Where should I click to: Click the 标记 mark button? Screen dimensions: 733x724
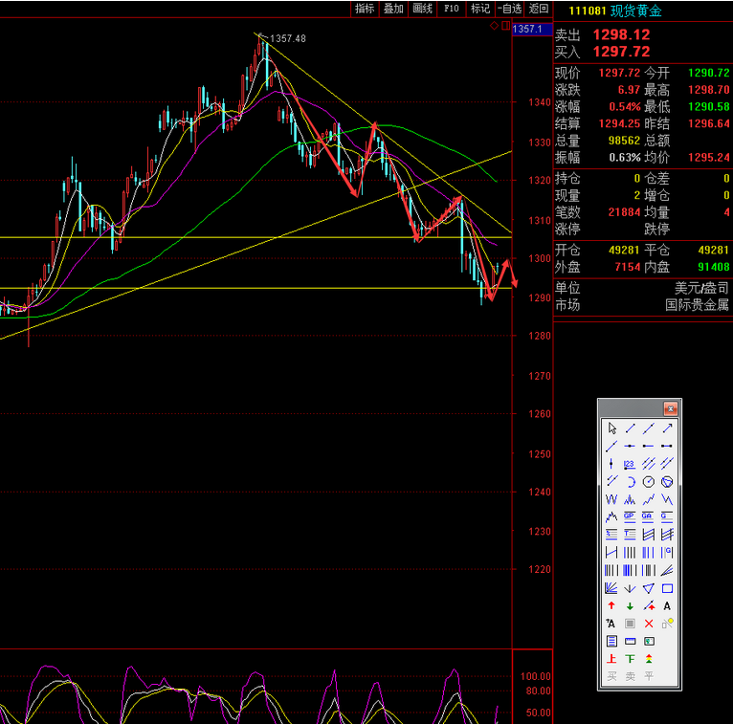480,9
